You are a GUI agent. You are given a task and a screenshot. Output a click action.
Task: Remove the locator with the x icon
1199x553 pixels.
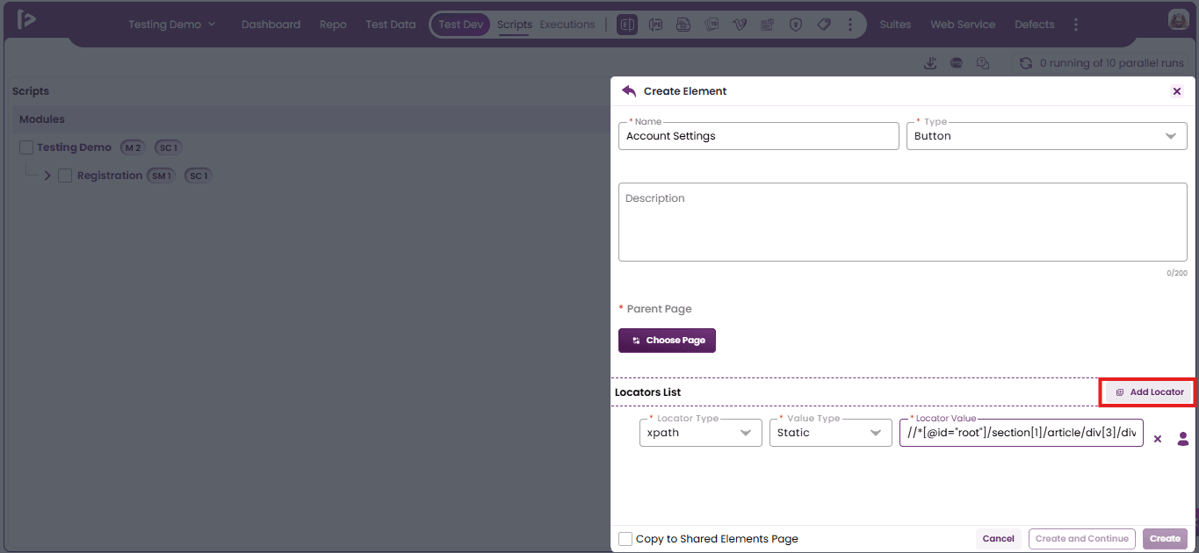pos(1158,439)
